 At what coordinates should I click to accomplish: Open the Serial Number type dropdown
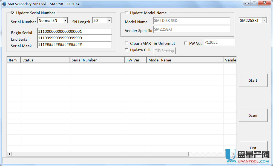[x=65, y=20]
